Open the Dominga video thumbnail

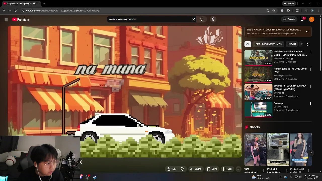point(258,109)
